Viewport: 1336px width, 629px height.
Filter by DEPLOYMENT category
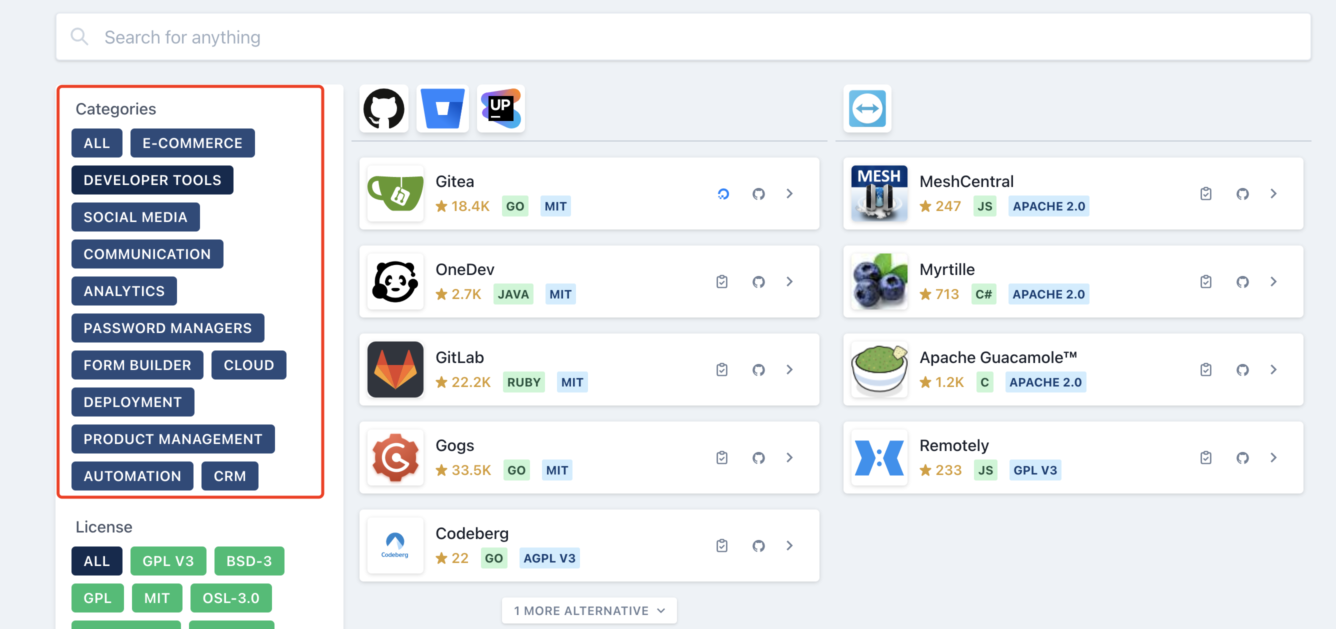point(133,402)
